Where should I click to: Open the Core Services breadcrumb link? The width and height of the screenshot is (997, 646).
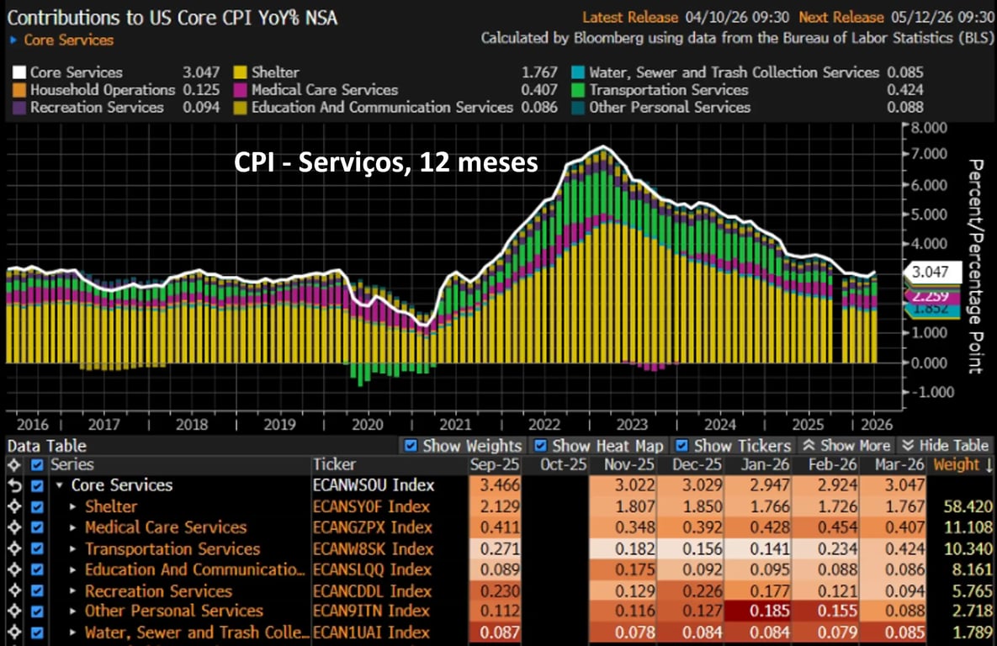[x=67, y=40]
